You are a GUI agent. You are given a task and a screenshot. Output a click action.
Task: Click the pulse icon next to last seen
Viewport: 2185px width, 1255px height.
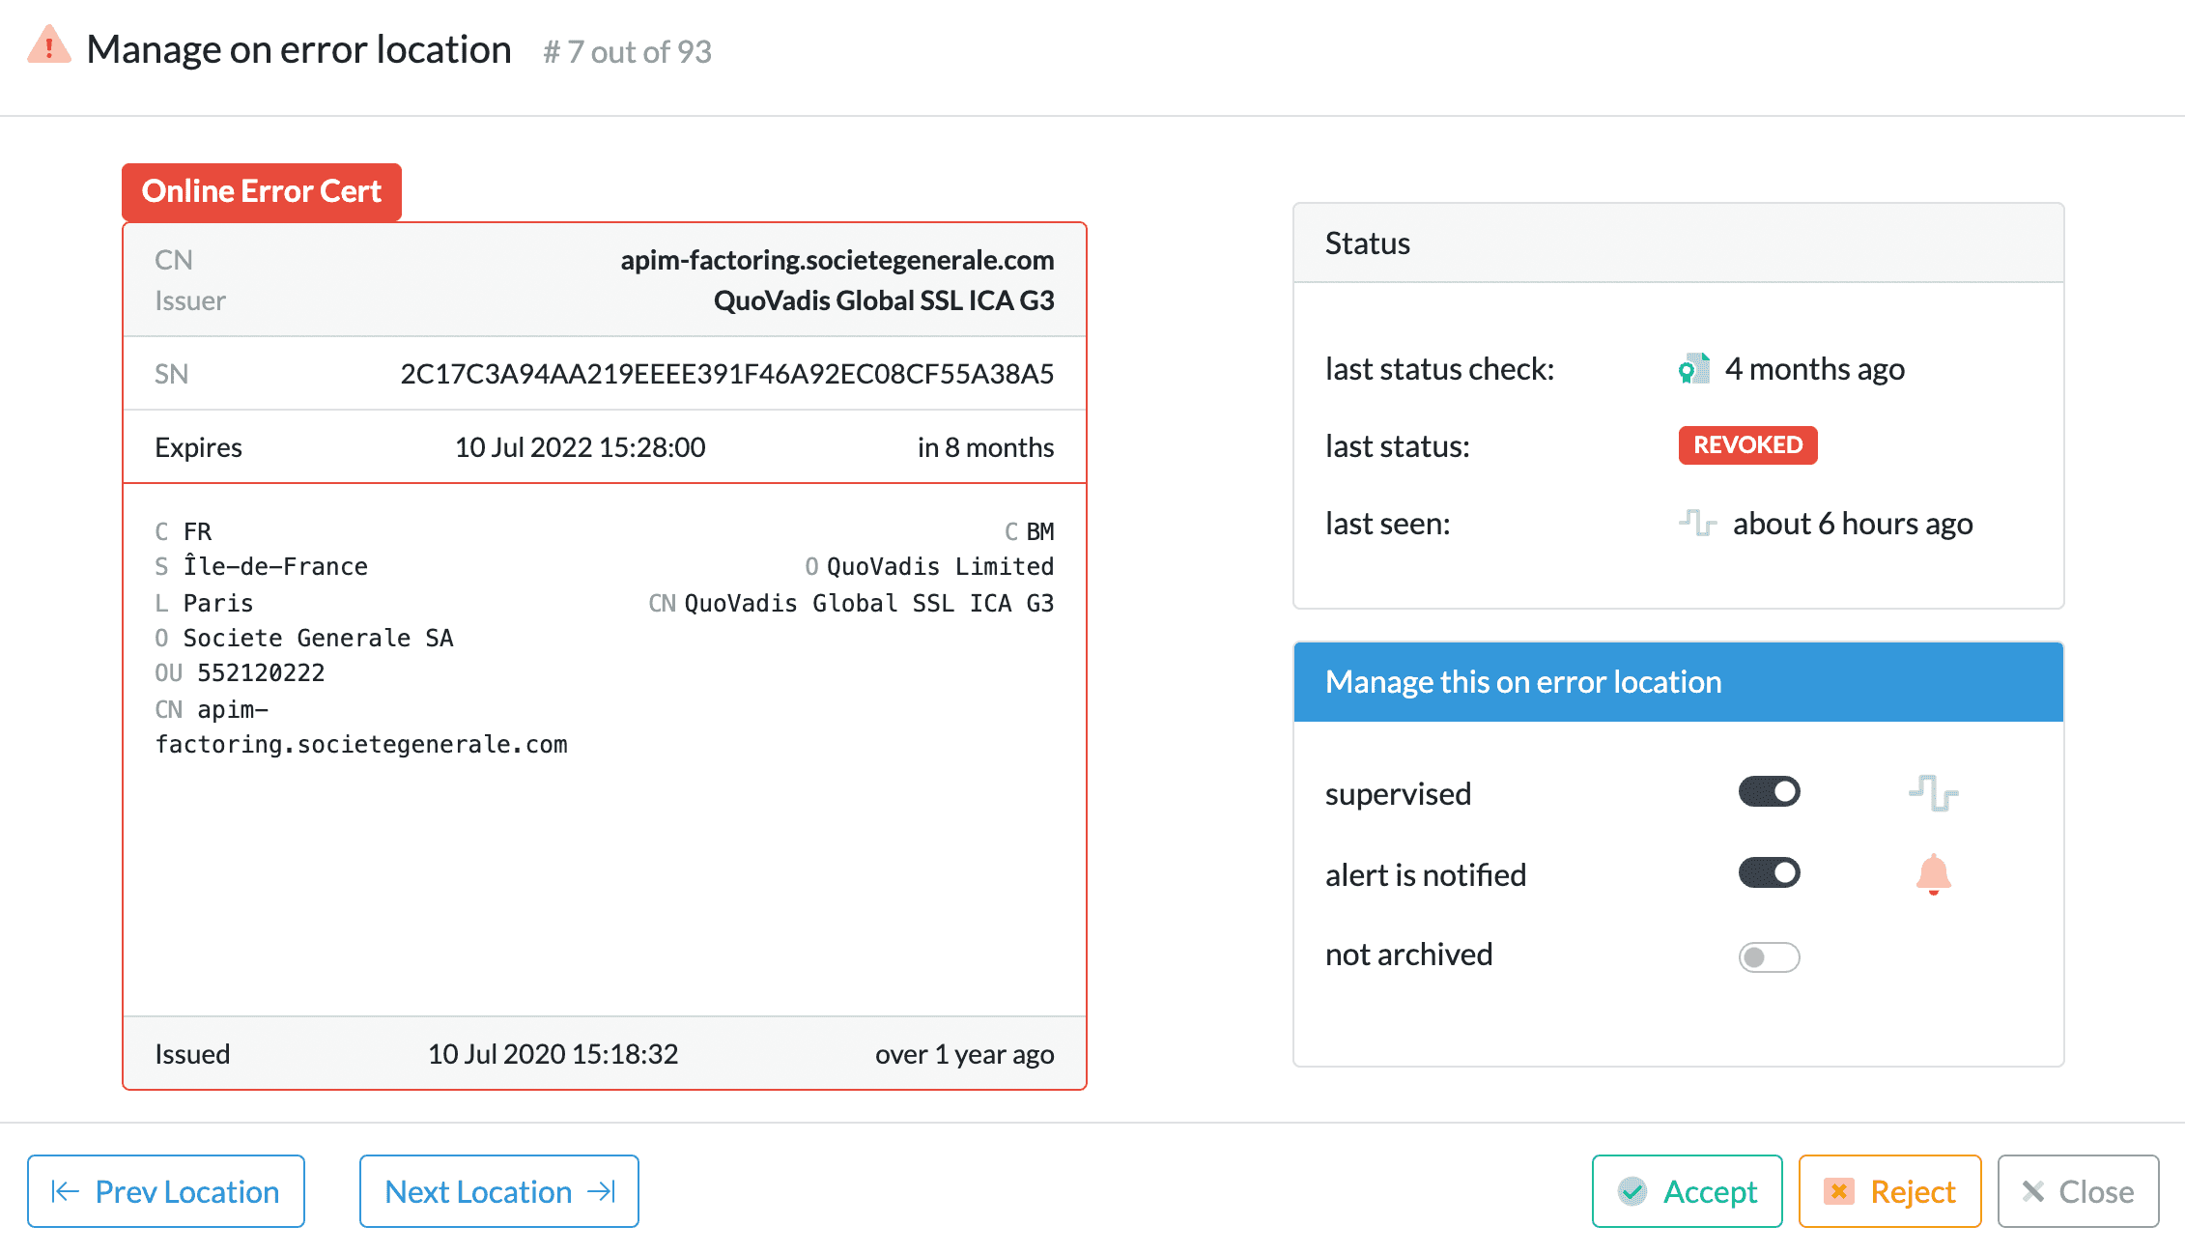tap(1697, 524)
